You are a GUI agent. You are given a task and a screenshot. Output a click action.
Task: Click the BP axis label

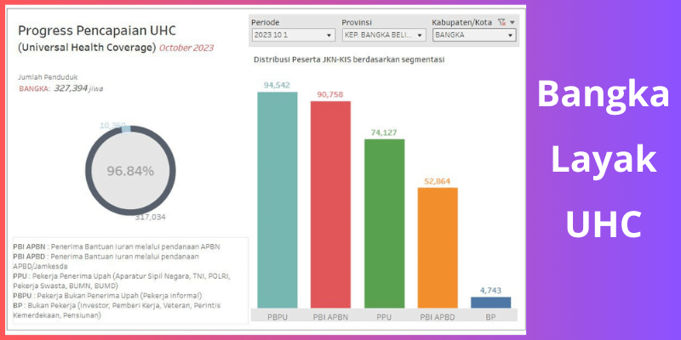point(491,316)
